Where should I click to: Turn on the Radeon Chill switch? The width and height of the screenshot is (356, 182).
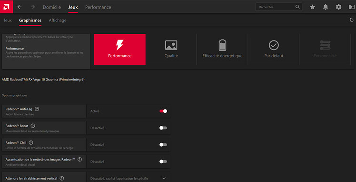pyautogui.click(x=163, y=145)
